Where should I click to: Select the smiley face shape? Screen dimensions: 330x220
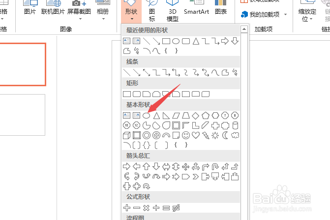186,135
